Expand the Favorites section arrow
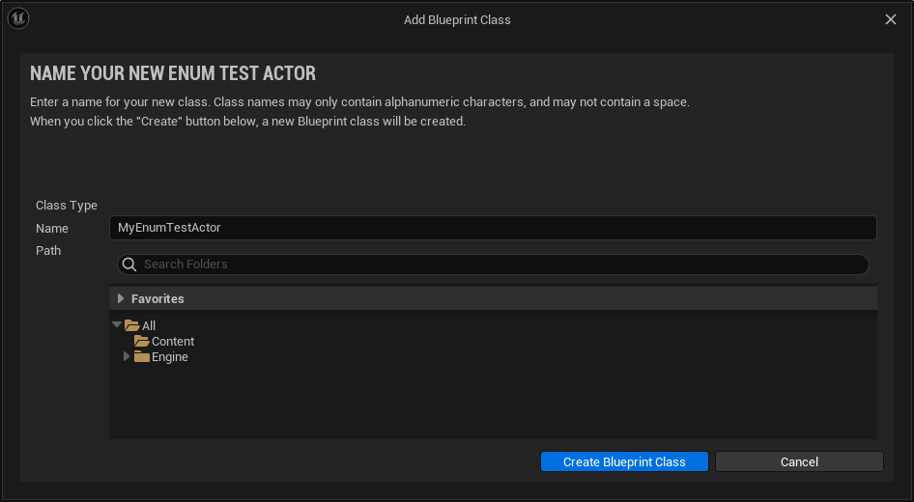914x502 pixels. coord(121,298)
